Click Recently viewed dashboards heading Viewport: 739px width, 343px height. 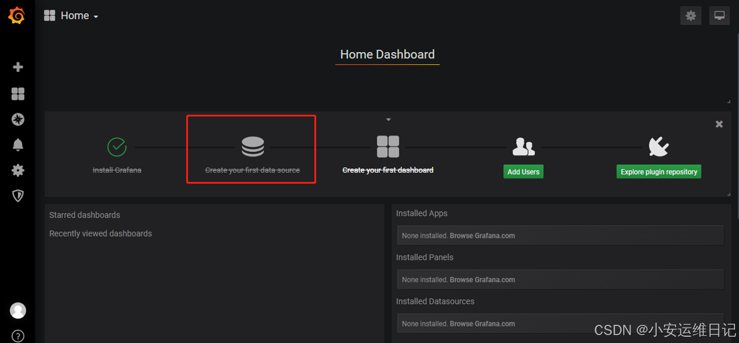click(x=100, y=234)
